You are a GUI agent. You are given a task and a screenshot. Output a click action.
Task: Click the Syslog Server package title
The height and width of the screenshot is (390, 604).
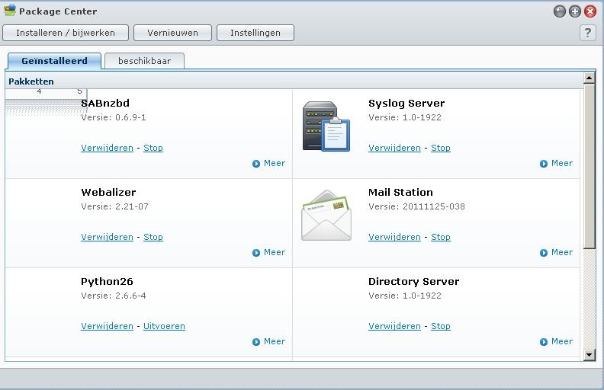406,104
